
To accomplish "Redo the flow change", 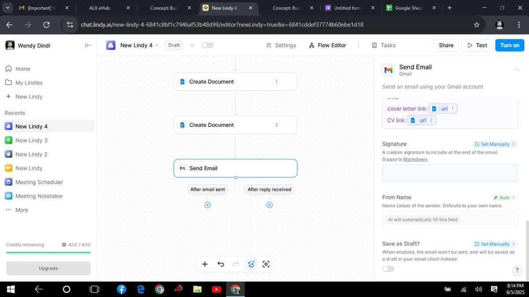I will (235, 264).
